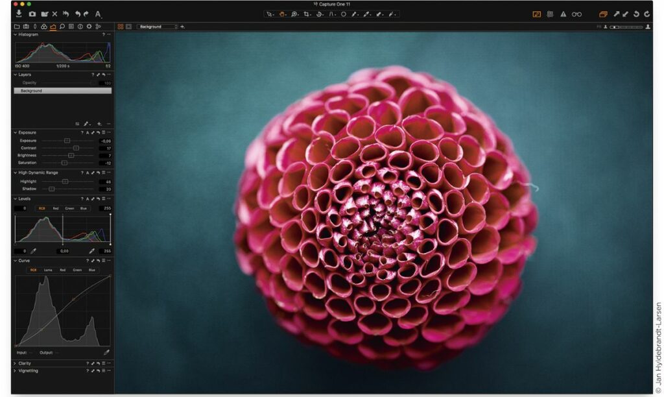Click the camera Capture icon in the toolbar
The width and height of the screenshot is (664, 397).
32,14
